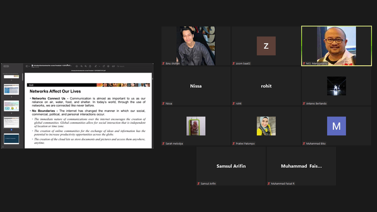Click the 'Muhammad Faisal R.' name label
Screen dimensions: 377x212
283,184
